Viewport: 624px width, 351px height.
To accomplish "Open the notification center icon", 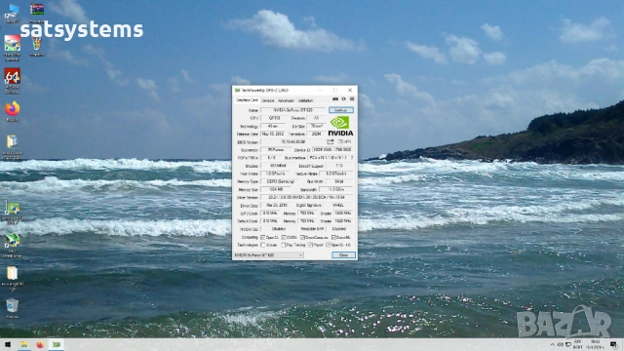I will coord(614,344).
